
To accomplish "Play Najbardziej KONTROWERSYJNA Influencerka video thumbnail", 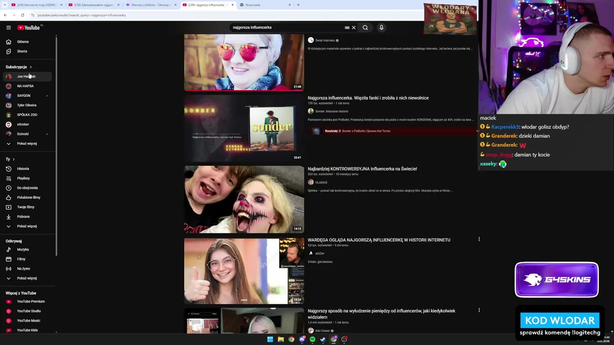I will click(244, 199).
